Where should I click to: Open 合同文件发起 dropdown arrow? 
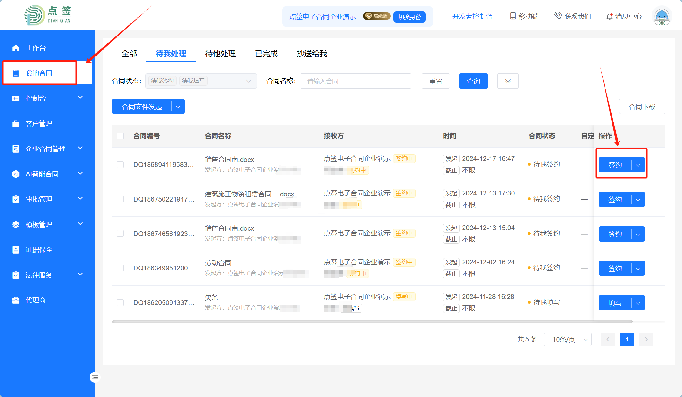tap(178, 107)
